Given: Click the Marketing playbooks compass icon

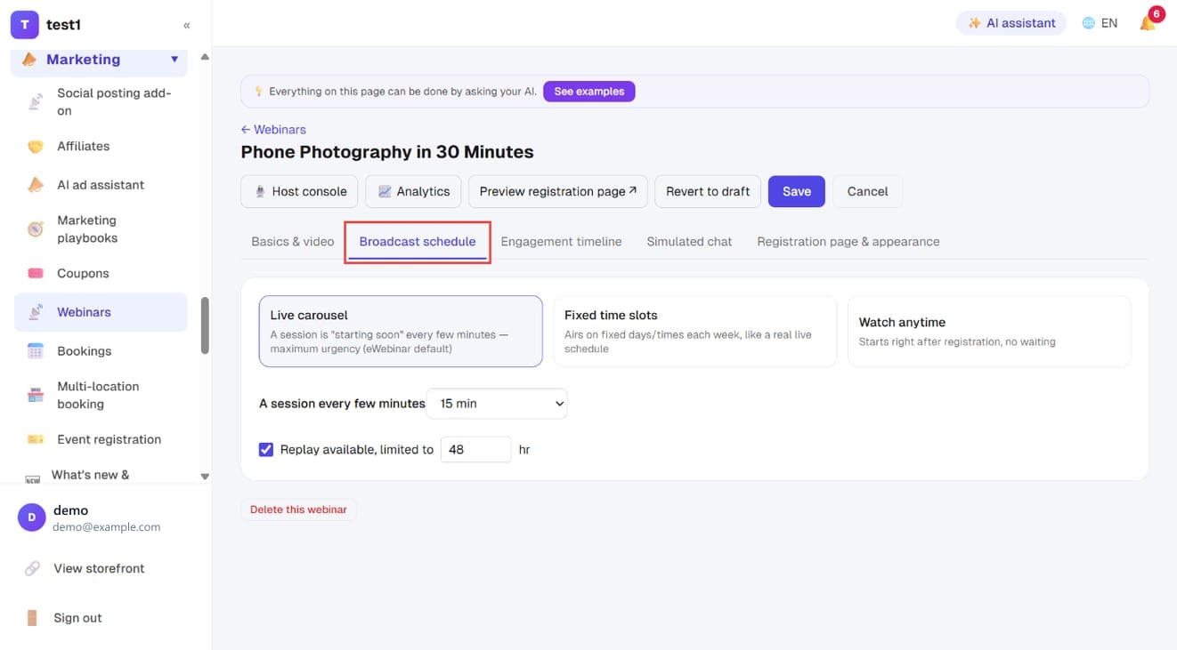Looking at the screenshot, I should click(36, 229).
